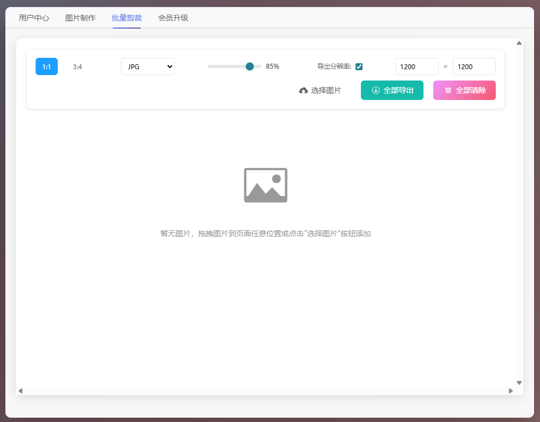Screen dimensions: 540x422
Task: Click the scrollbar up arrow icon
Action: pyautogui.click(x=519, y=42)
